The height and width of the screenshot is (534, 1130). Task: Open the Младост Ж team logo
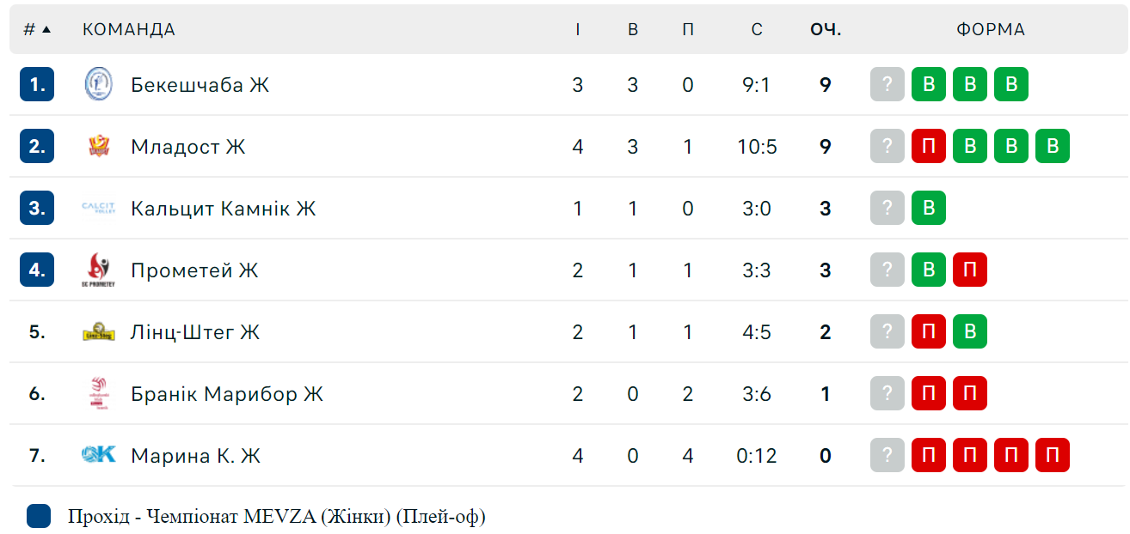point(98,146)
